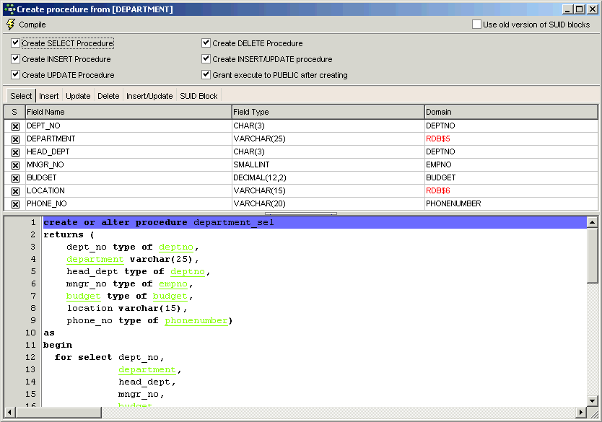Switch to the Insert tab

[49, 96]
